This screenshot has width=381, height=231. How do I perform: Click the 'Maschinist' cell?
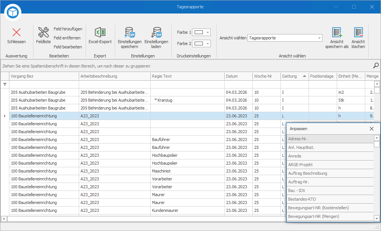(x=187, y=171)
